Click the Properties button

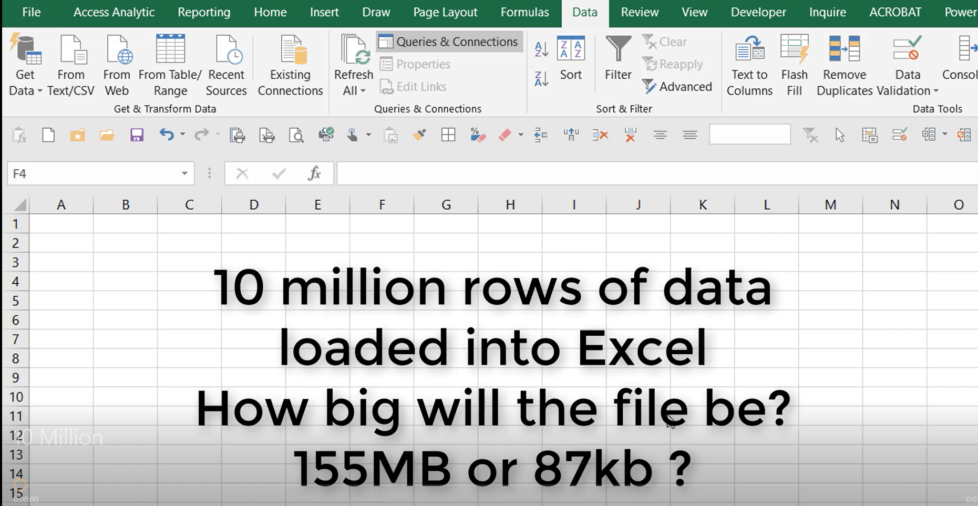coord(415,64)
